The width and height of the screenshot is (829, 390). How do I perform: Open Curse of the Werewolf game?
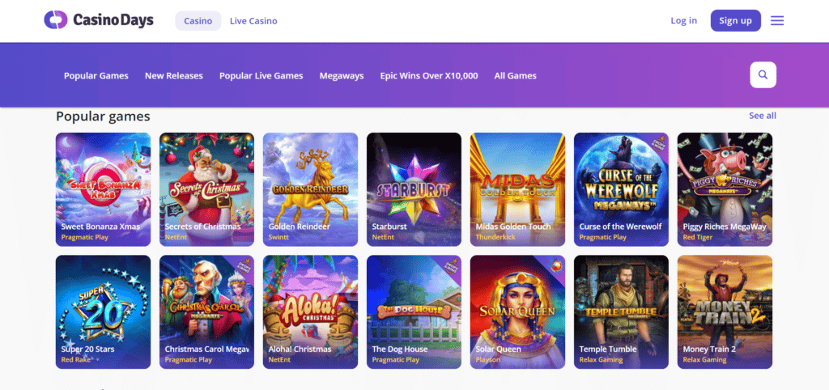tap(621, 189)
